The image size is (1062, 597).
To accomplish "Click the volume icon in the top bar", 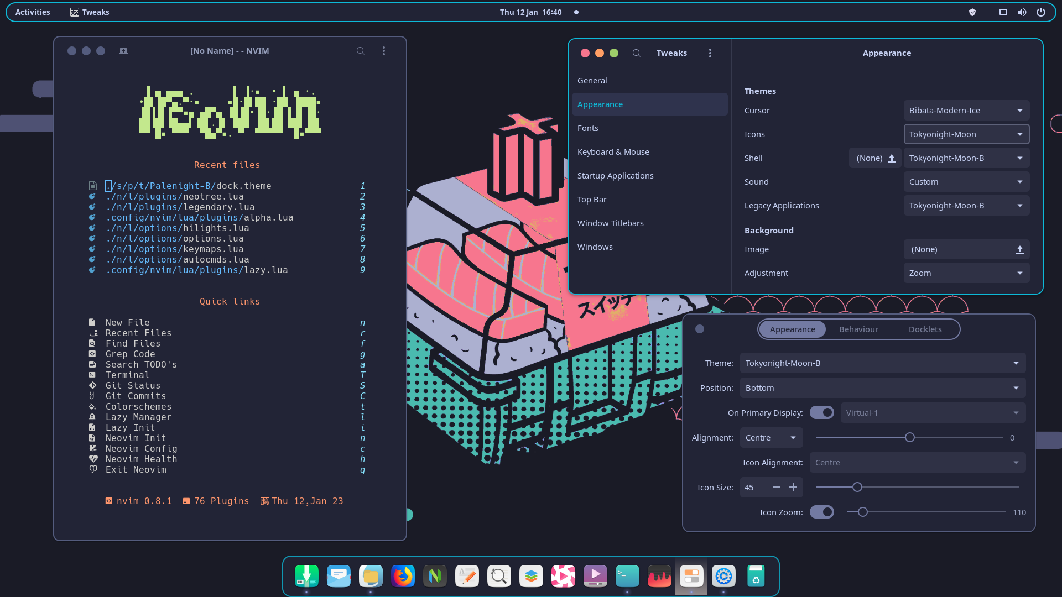I will click(x=1022, y=12).
